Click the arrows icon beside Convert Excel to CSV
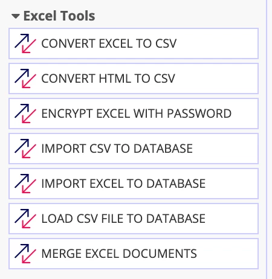Viewport: 272px width, 279px height. (25, 43)
